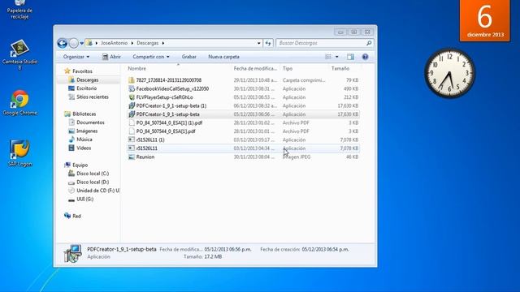This screenshot has height=292, width=520.
Task: Click the Abrir toolbar button
Action: point(111,57)
